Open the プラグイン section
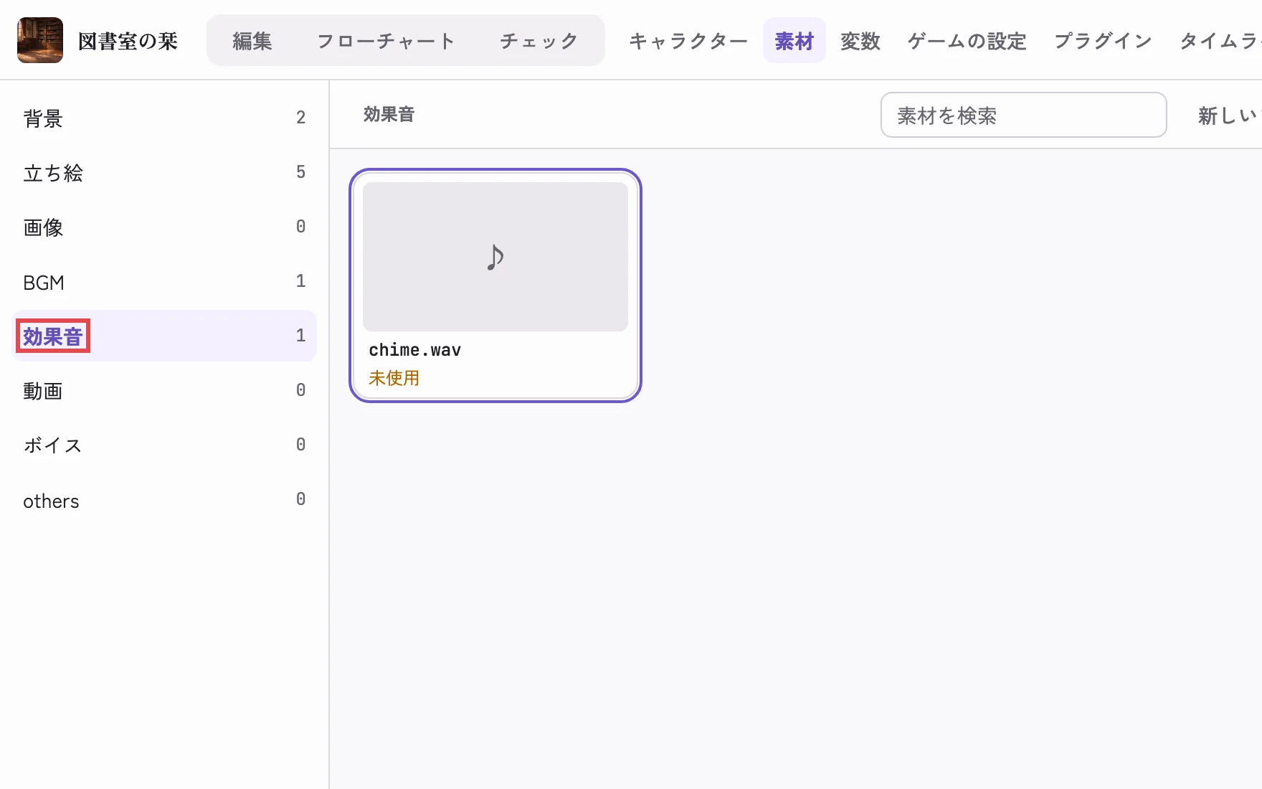Screen dimensions: 1262x789 tap(1103, 41)
